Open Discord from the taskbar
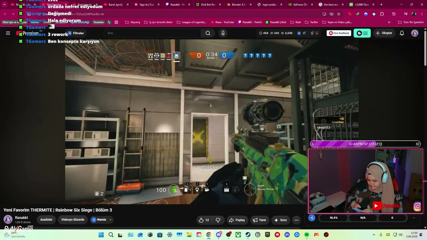This screenshot has width=427, height=240. (219, 235)
